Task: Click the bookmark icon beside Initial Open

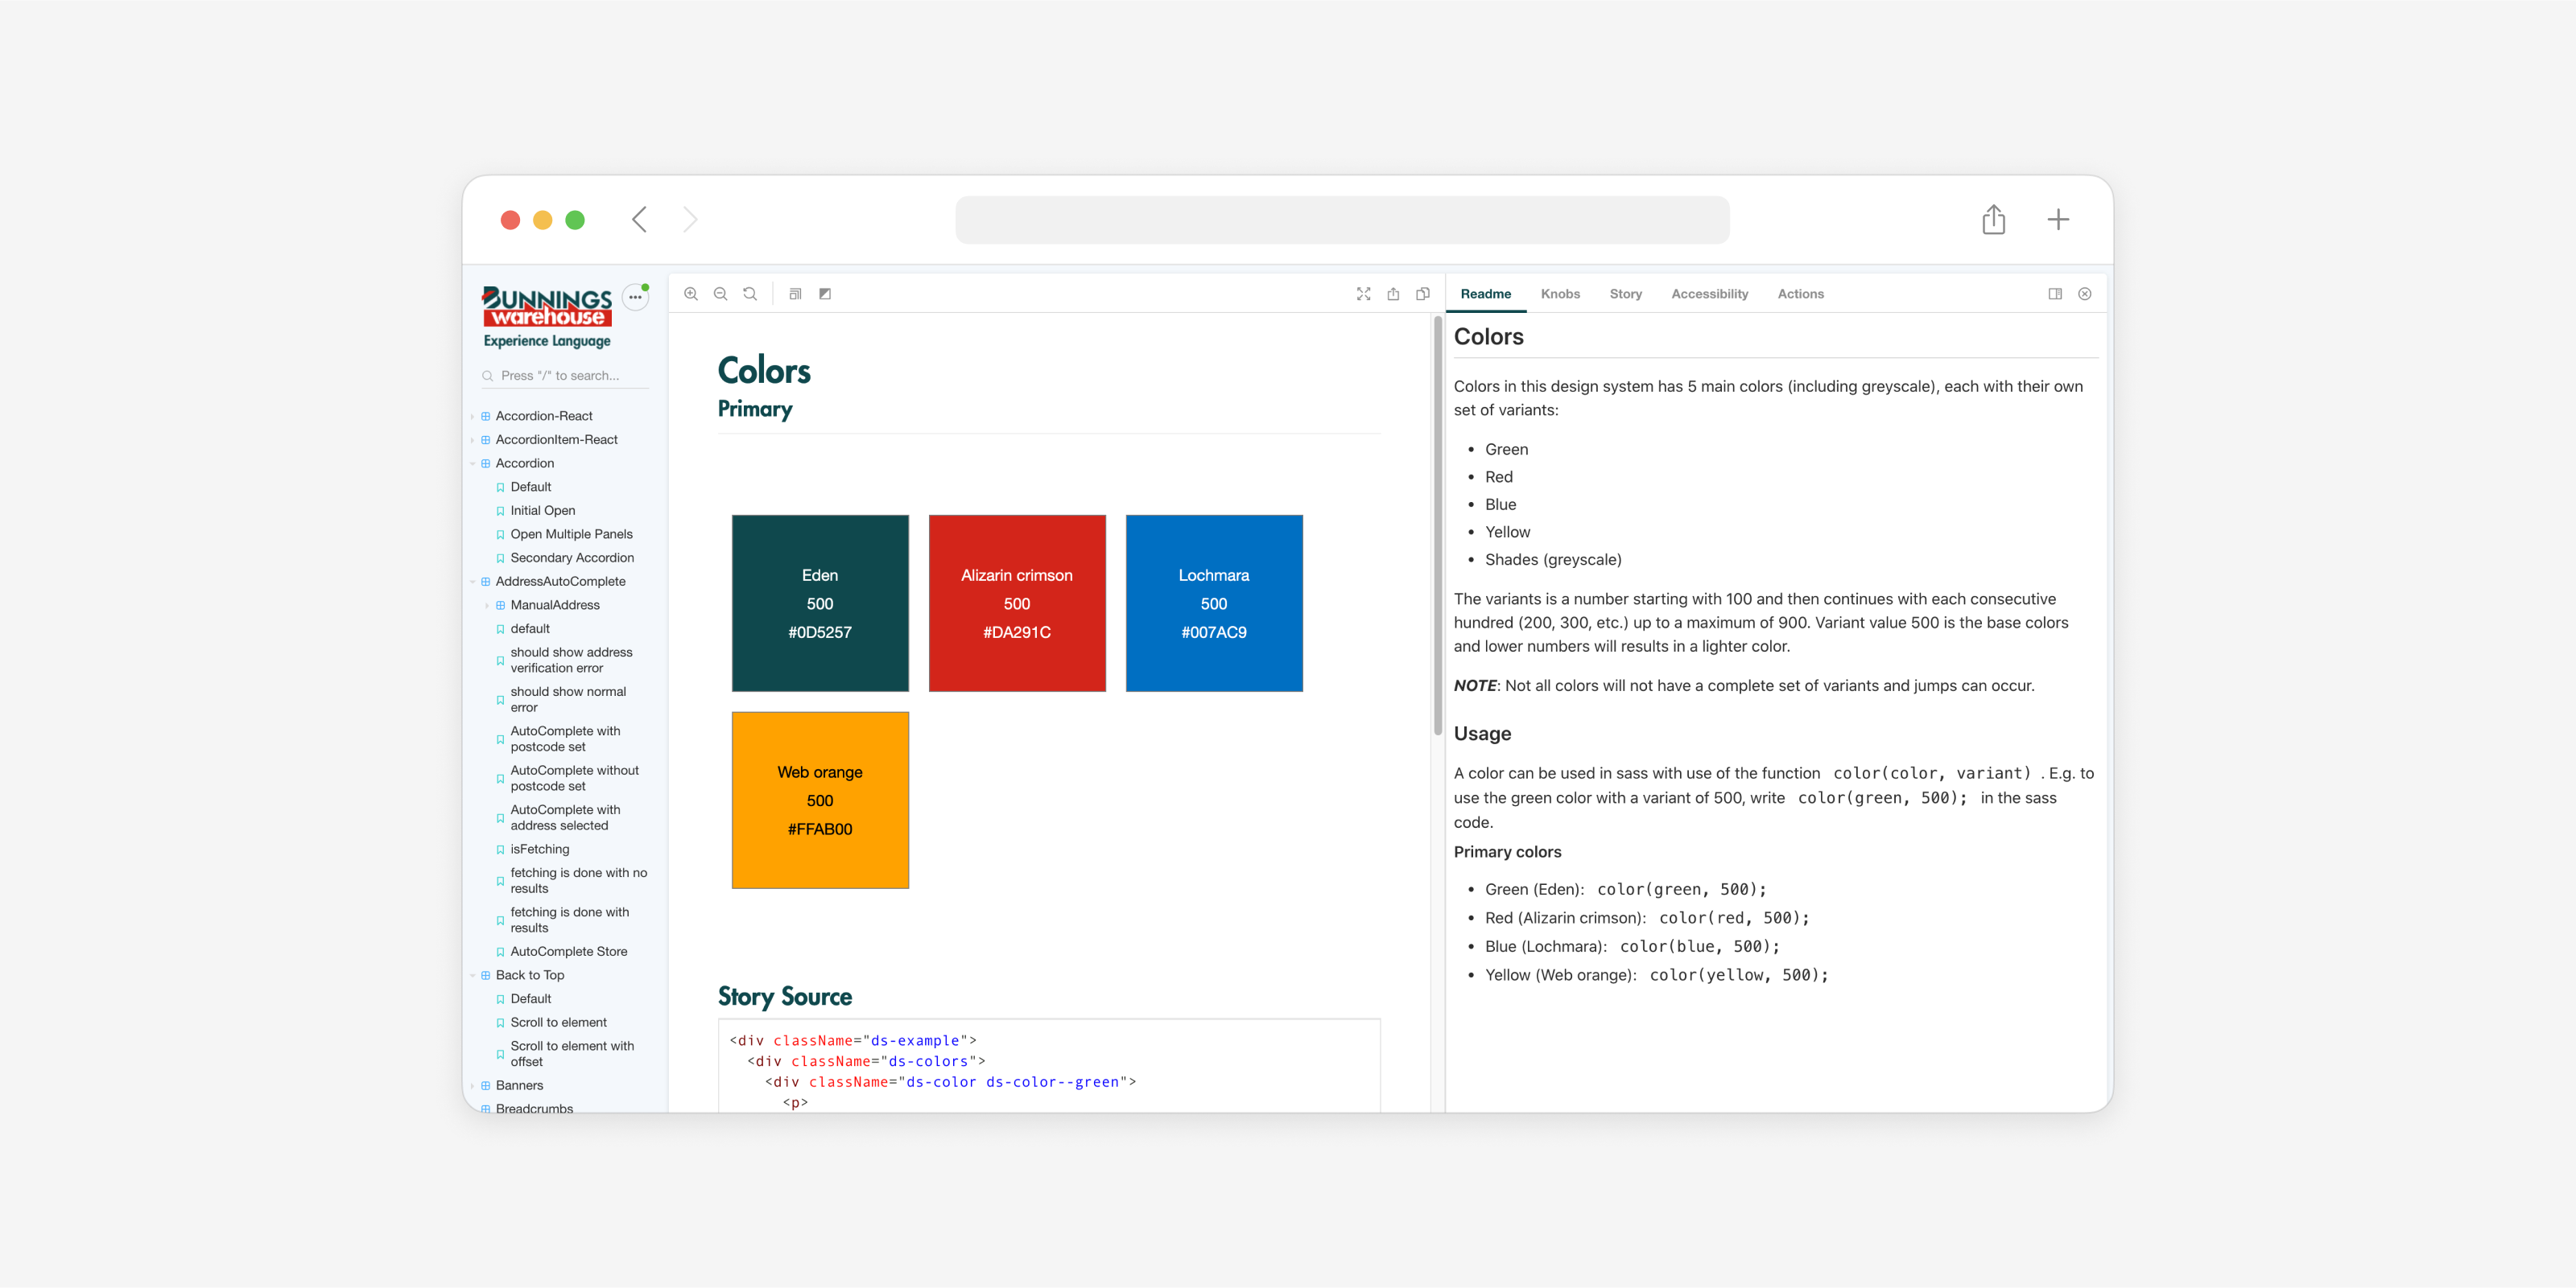Action: (500, 511)
